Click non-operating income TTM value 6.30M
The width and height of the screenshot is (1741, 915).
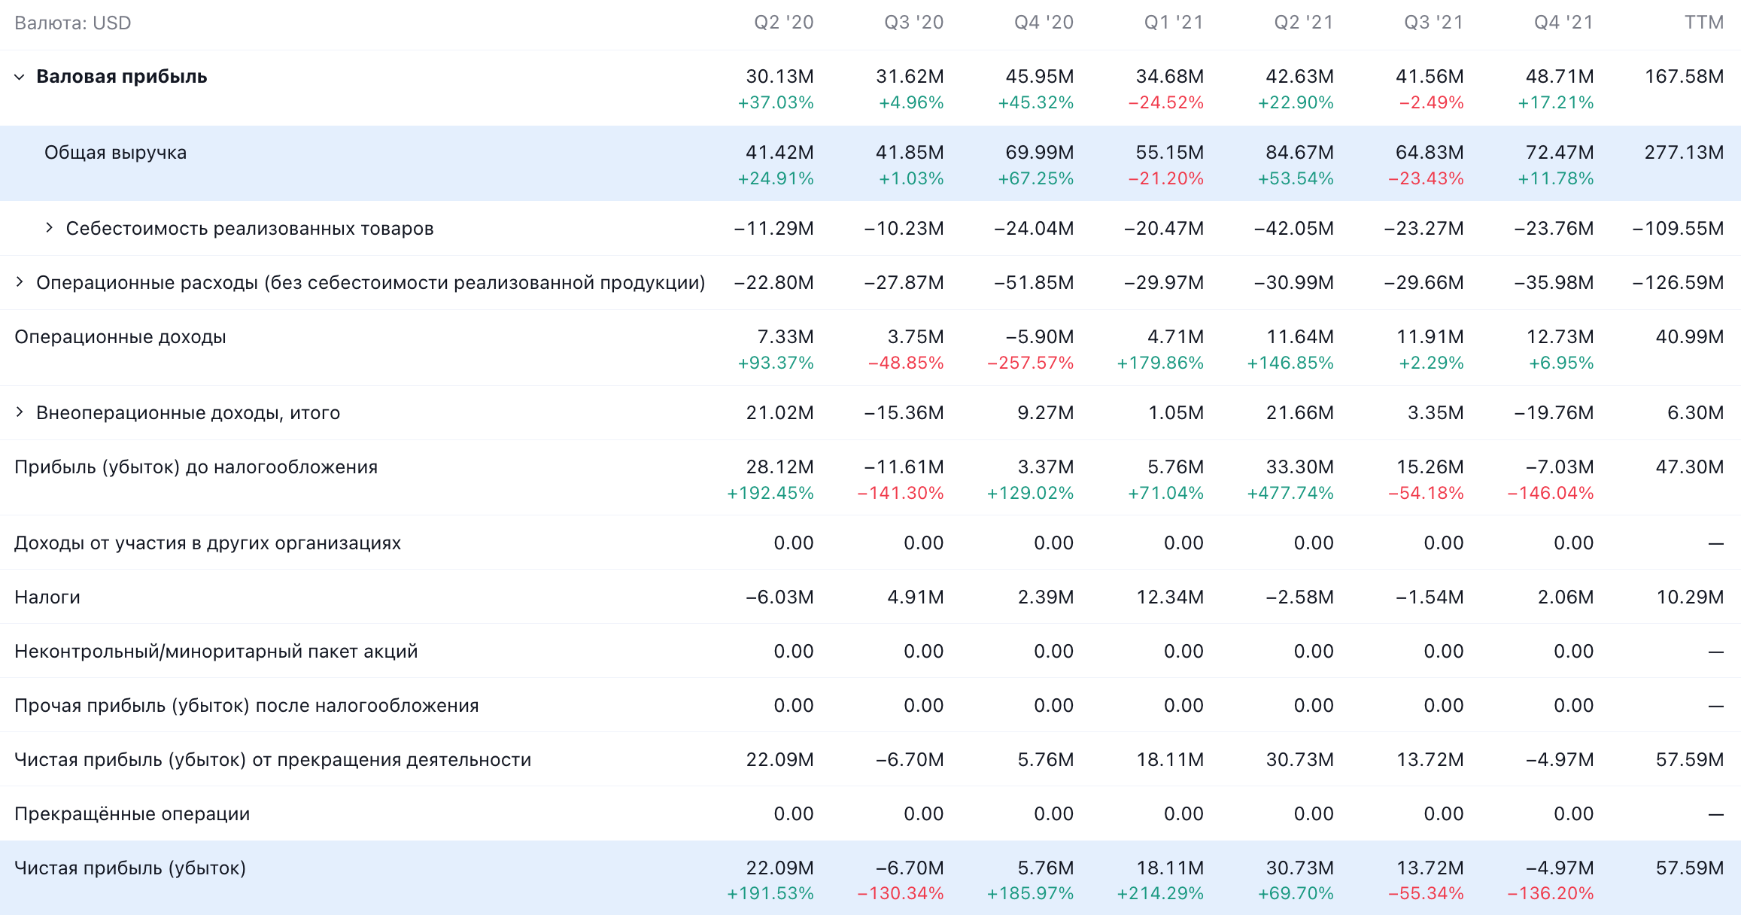[x=1696, y=413]
